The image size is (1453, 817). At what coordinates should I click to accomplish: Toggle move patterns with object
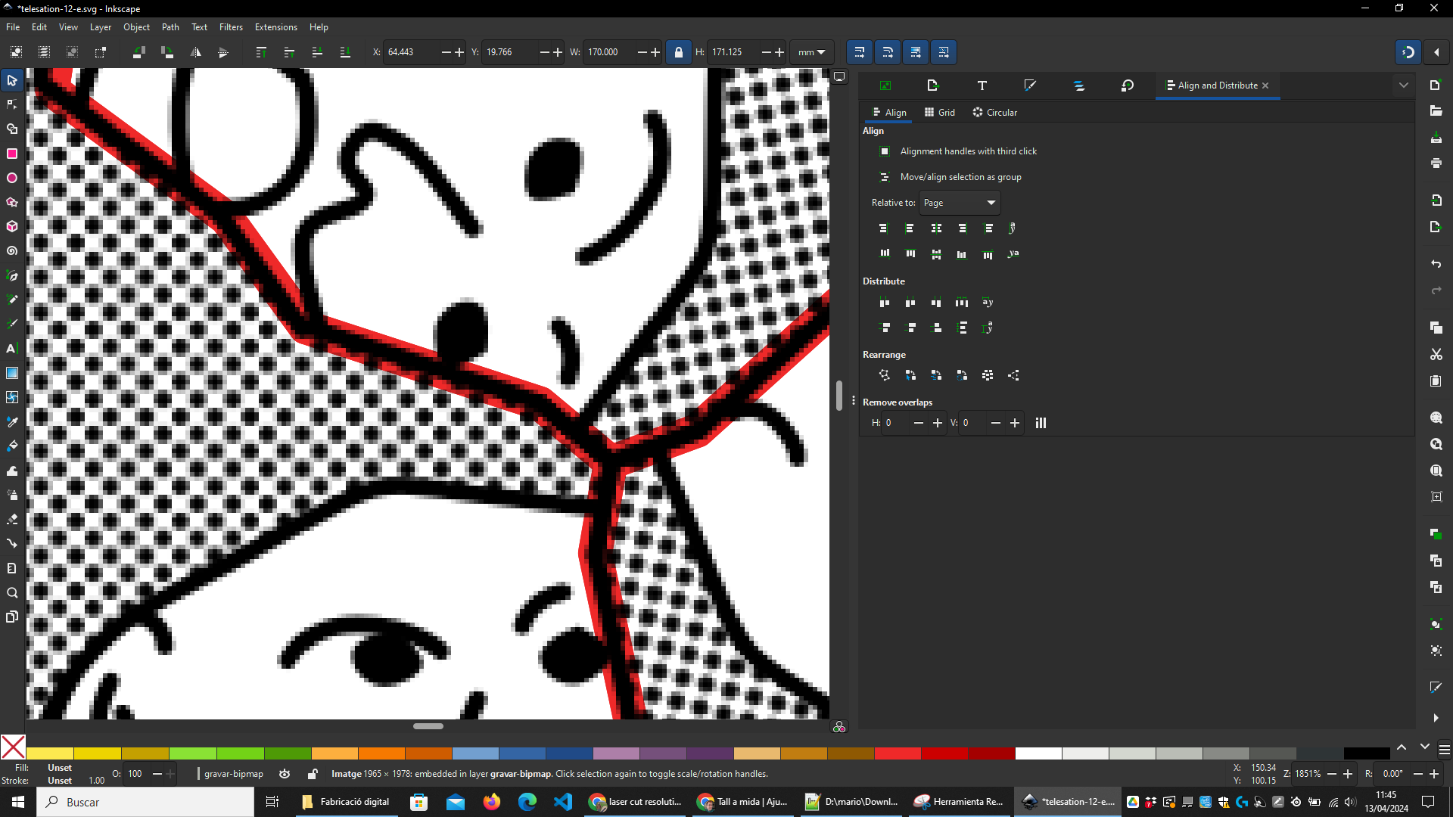pos(944,52)
